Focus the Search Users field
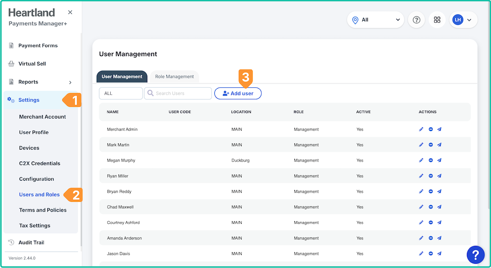Viewport: 491px width, 268px height. point(178,93)
